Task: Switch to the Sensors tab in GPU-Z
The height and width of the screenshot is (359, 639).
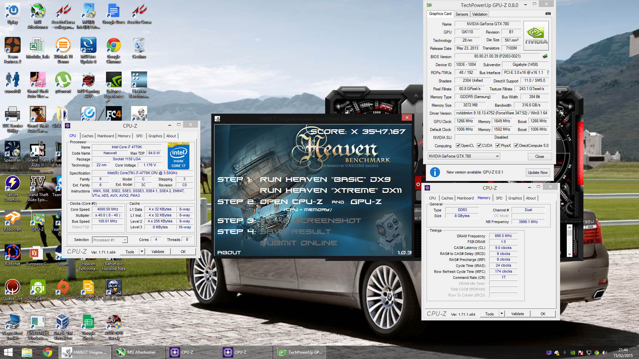Action: (x=462, y=14)
